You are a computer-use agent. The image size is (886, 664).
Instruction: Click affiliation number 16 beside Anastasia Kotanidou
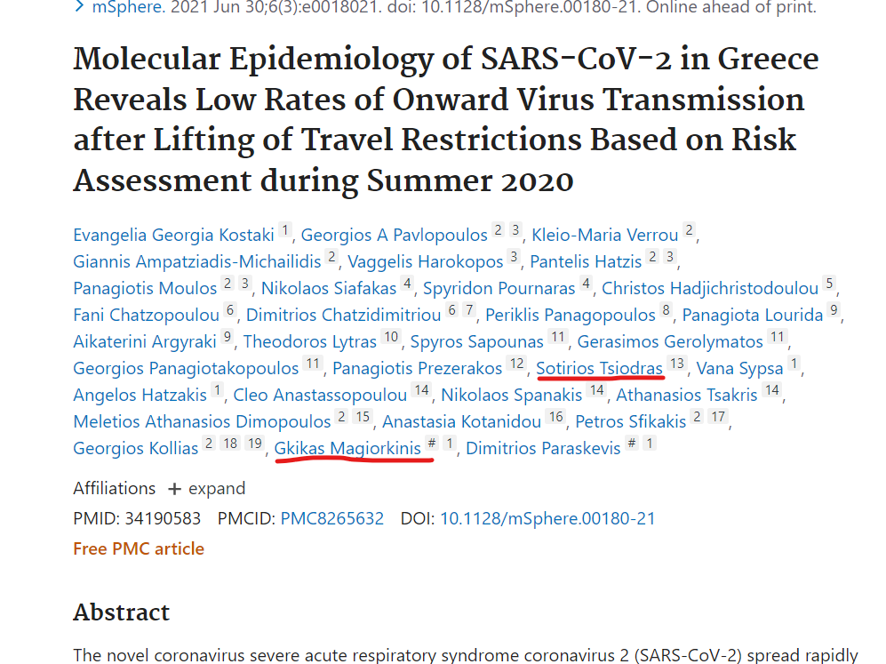pyautogui.click(x=556, y=417)
